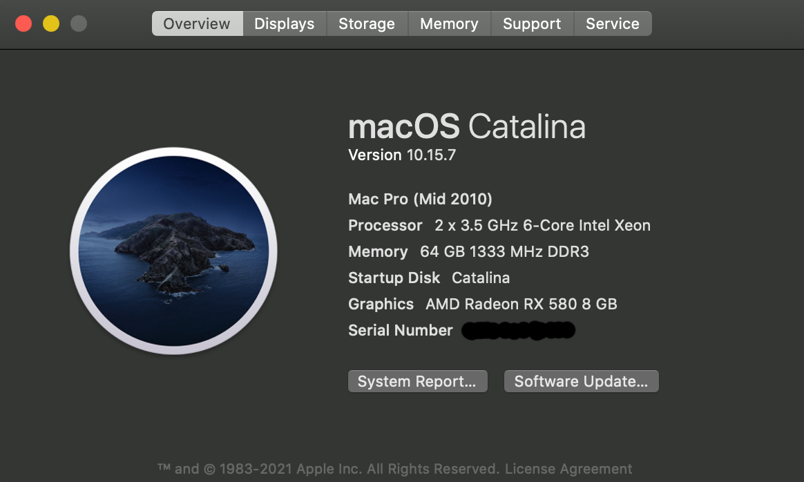This screenshot has width=804, height=482.
Task: Click the Version 10.15.7 text
Action: (402, 155)
